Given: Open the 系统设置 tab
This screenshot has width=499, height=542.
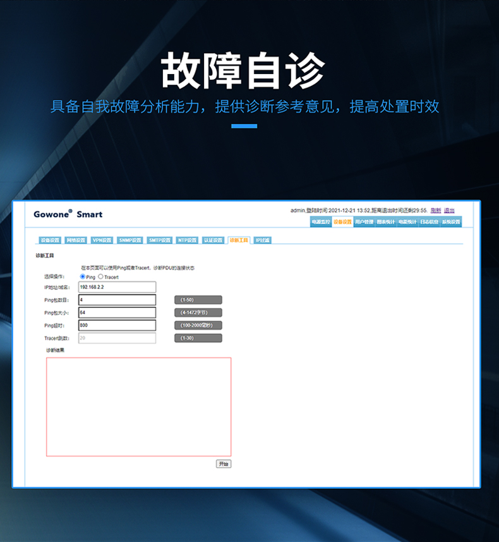Looking at the screenshot, I should click(x=451, y=222).
